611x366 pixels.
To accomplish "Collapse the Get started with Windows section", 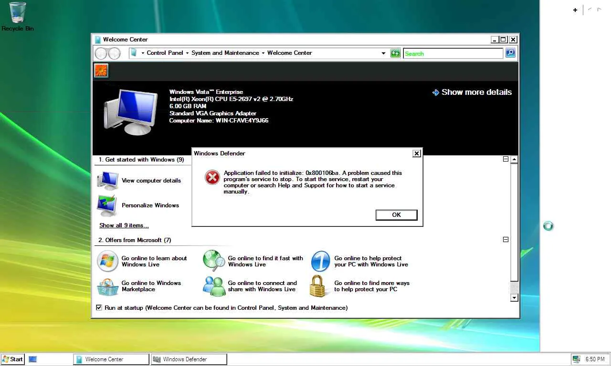I will (x=506, y=159).
